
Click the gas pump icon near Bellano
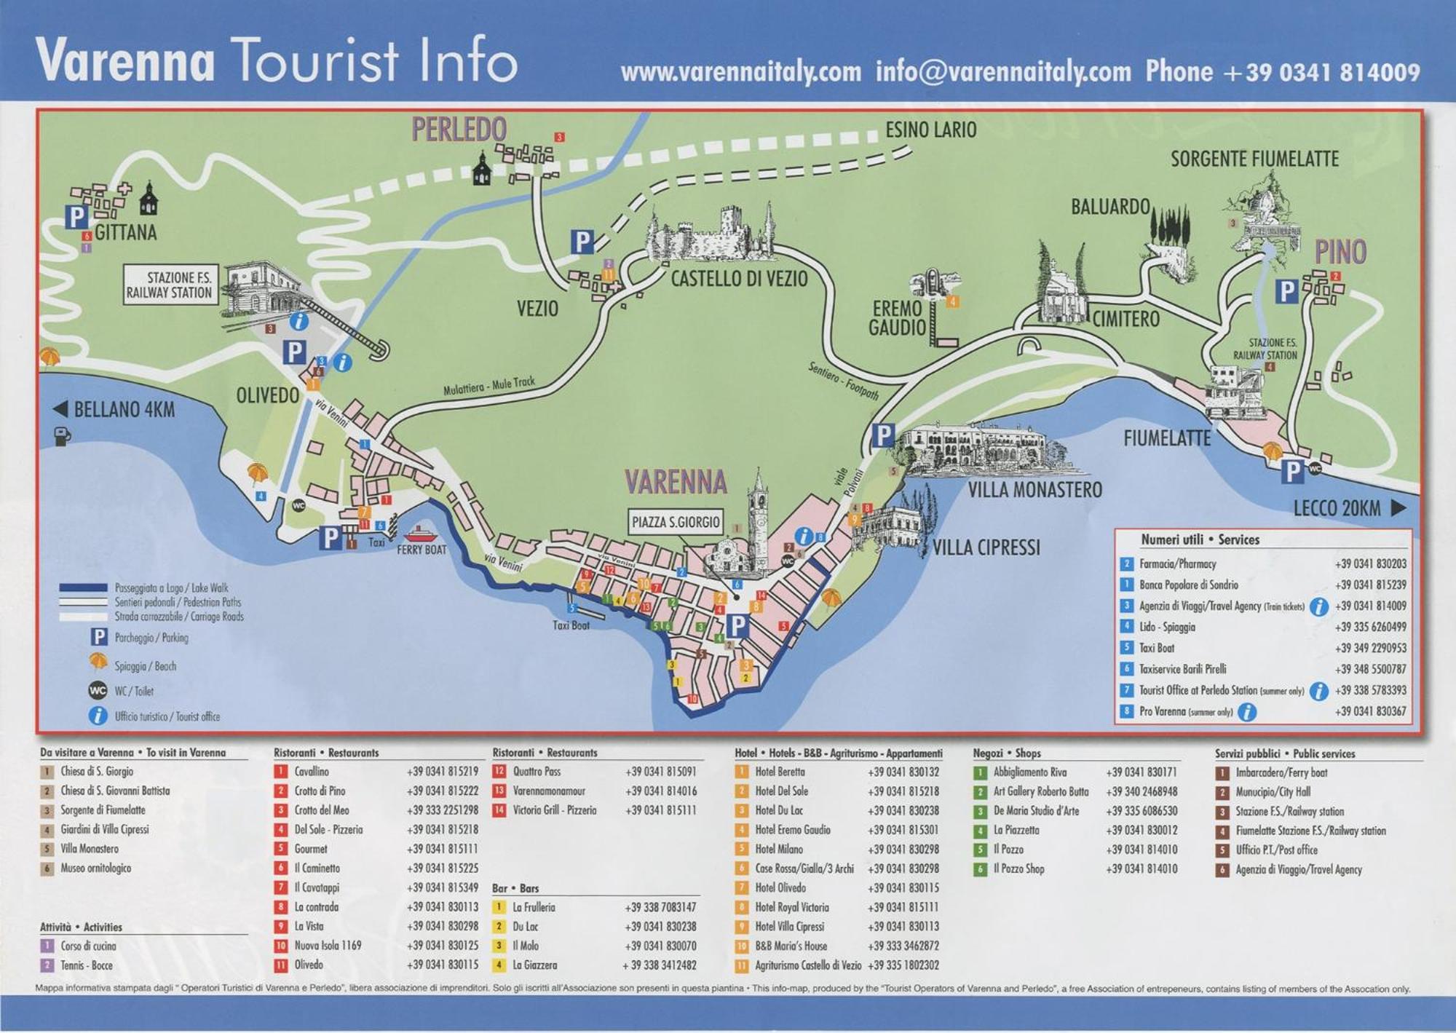click(63, 436)
